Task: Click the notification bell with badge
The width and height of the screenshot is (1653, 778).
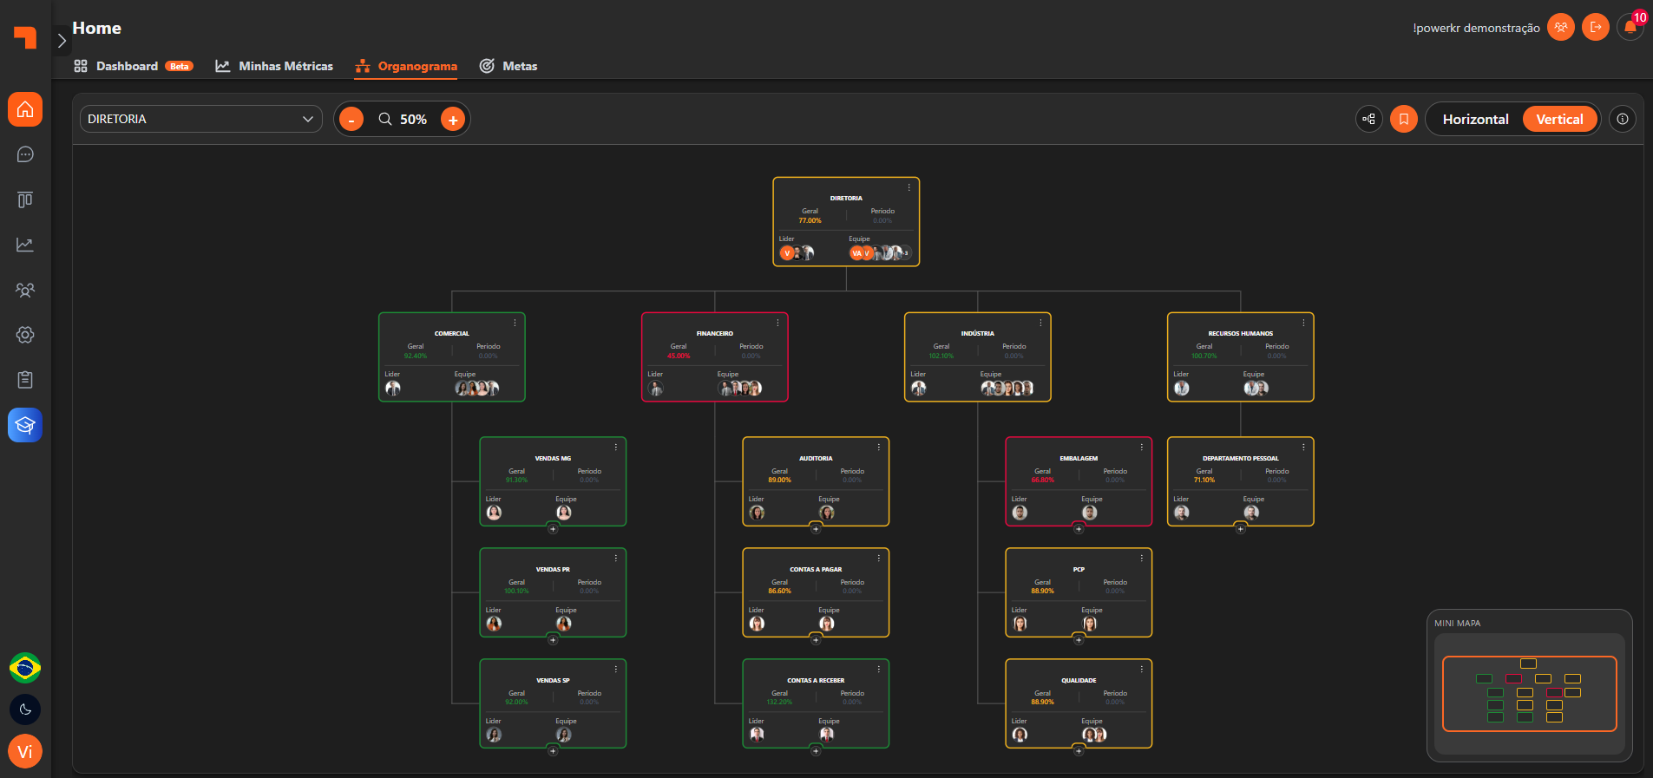Action: [x=1630, y=27]
